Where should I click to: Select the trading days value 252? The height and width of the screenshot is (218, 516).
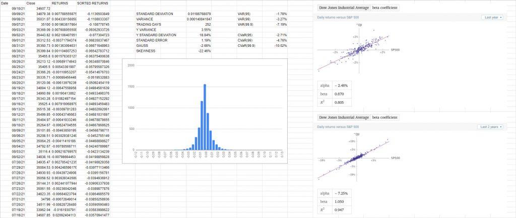tap(208, 25)
